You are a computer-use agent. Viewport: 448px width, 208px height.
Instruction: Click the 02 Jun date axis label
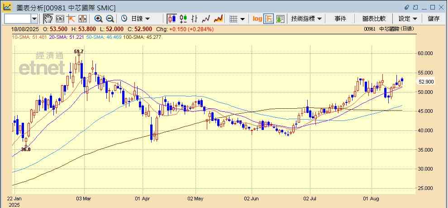click(252, 199)
